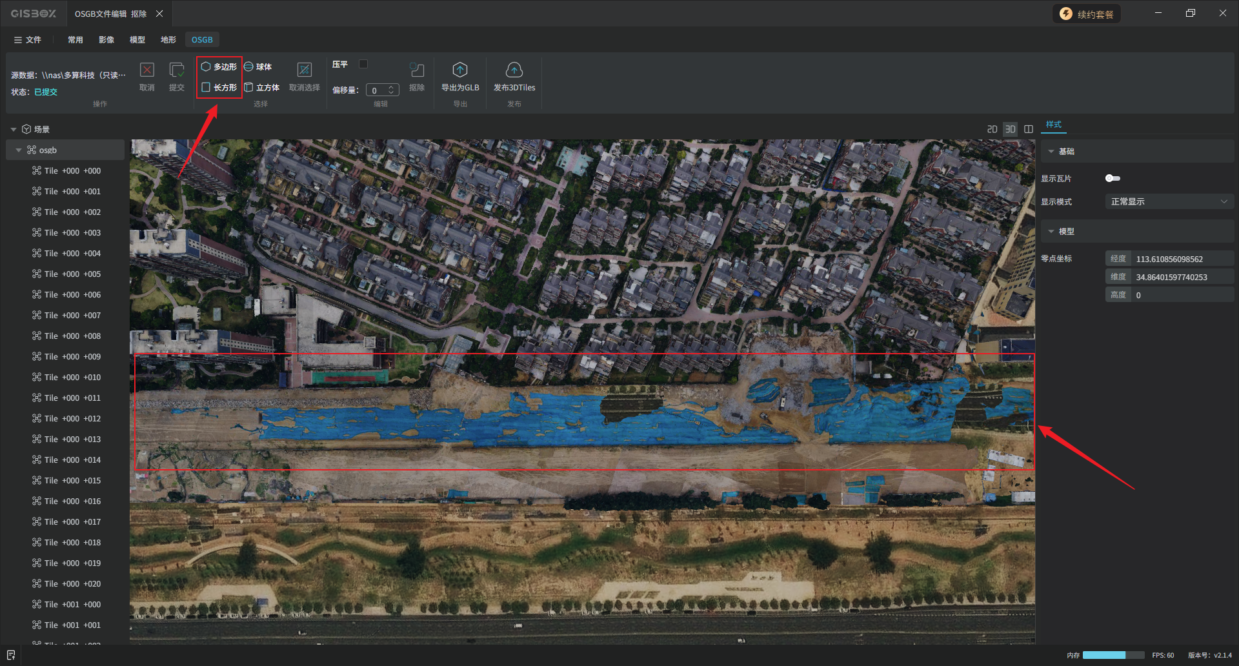1239x666 pixels.
Task: Select the 多边形 polygon selection tool
Action: (x=219, y=66)
